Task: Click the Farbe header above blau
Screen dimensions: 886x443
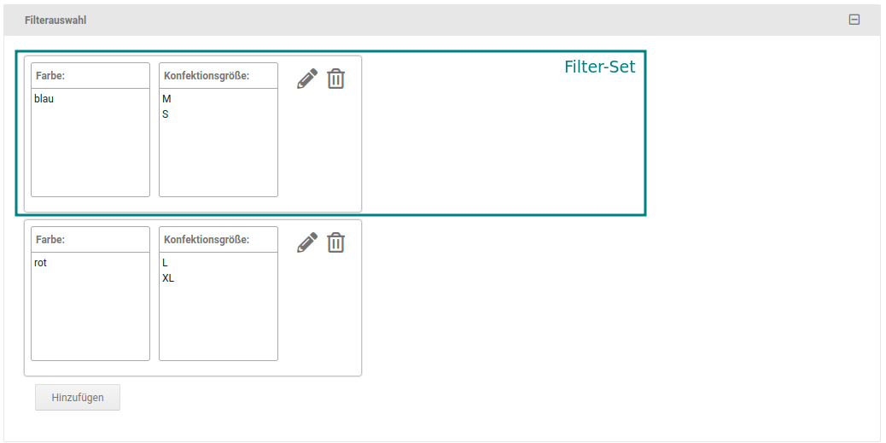Action: coord(50,76)
